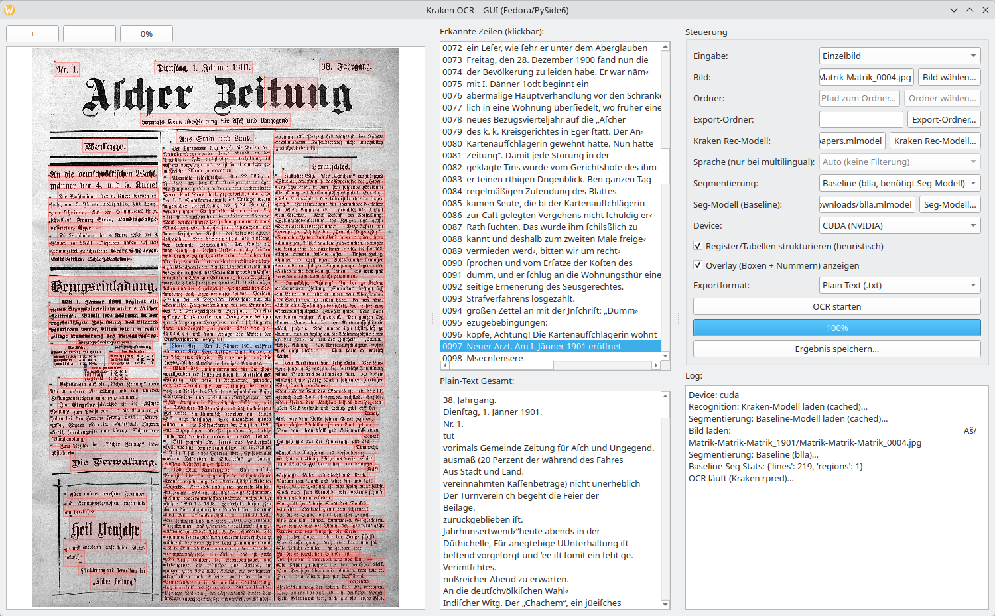Click the Bild path input field
The image size is (995, 616).
pyautogui.click(x=866, y=77)
